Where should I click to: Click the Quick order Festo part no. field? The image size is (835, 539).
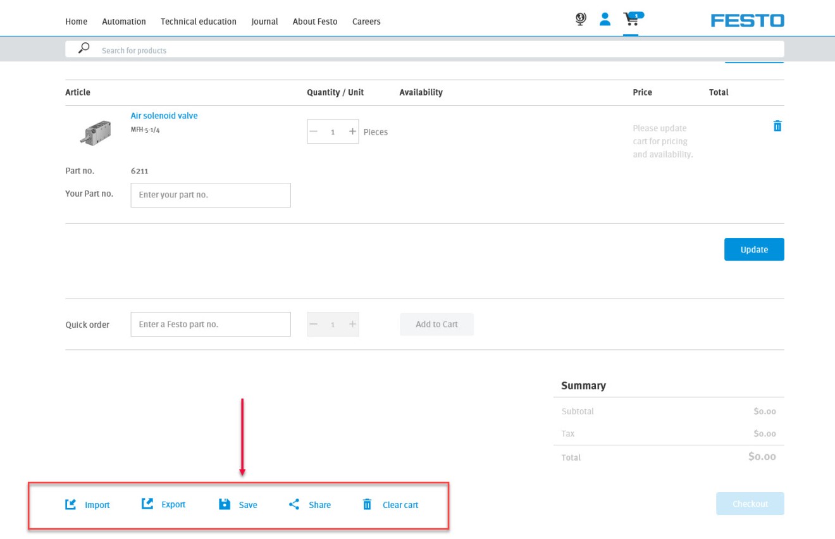click(x=211, y=324)
